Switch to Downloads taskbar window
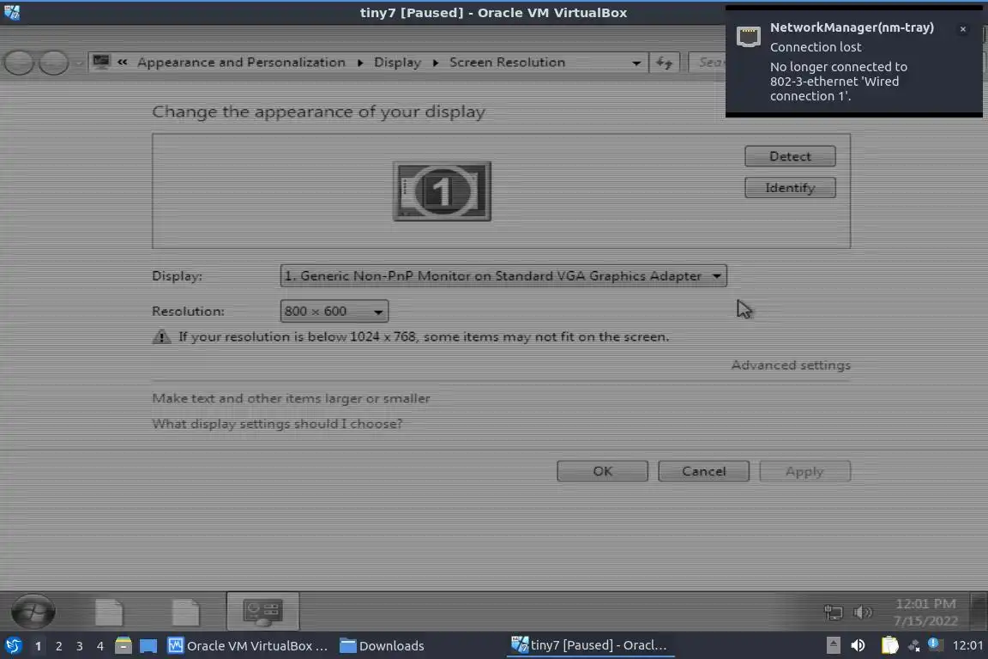The width and height of the screenshot is (988, 659). pos(382,646)
